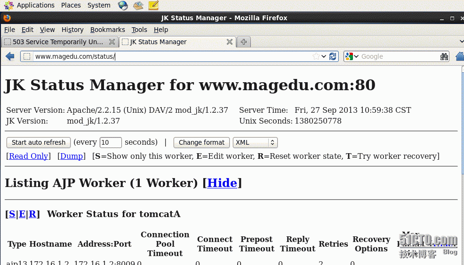Open a new tab with plus button
The height and width of the screenshot is (265, 464).
pos(244,42)
